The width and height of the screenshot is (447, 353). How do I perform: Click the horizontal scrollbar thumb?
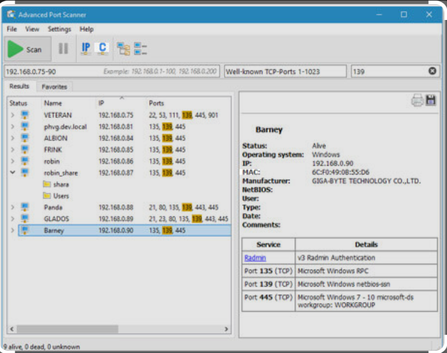(x=68, y=329)
